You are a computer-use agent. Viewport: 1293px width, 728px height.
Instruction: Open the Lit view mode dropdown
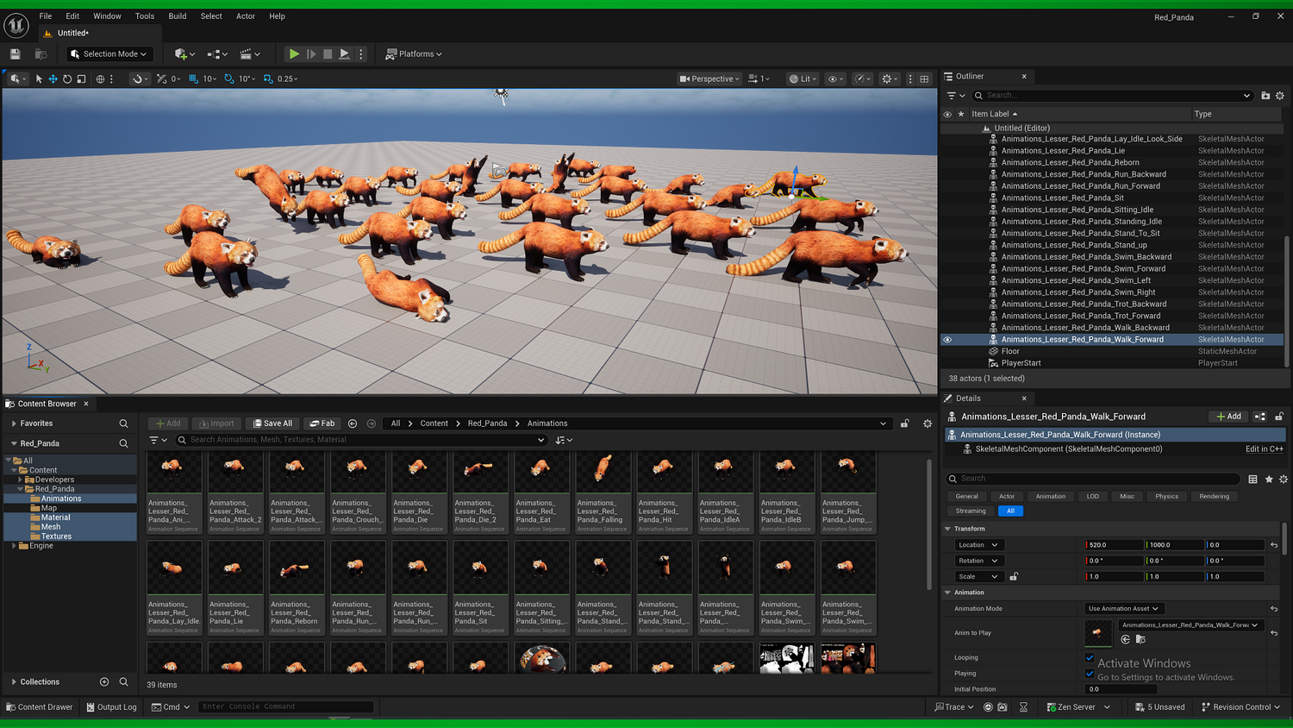(803, 78)
